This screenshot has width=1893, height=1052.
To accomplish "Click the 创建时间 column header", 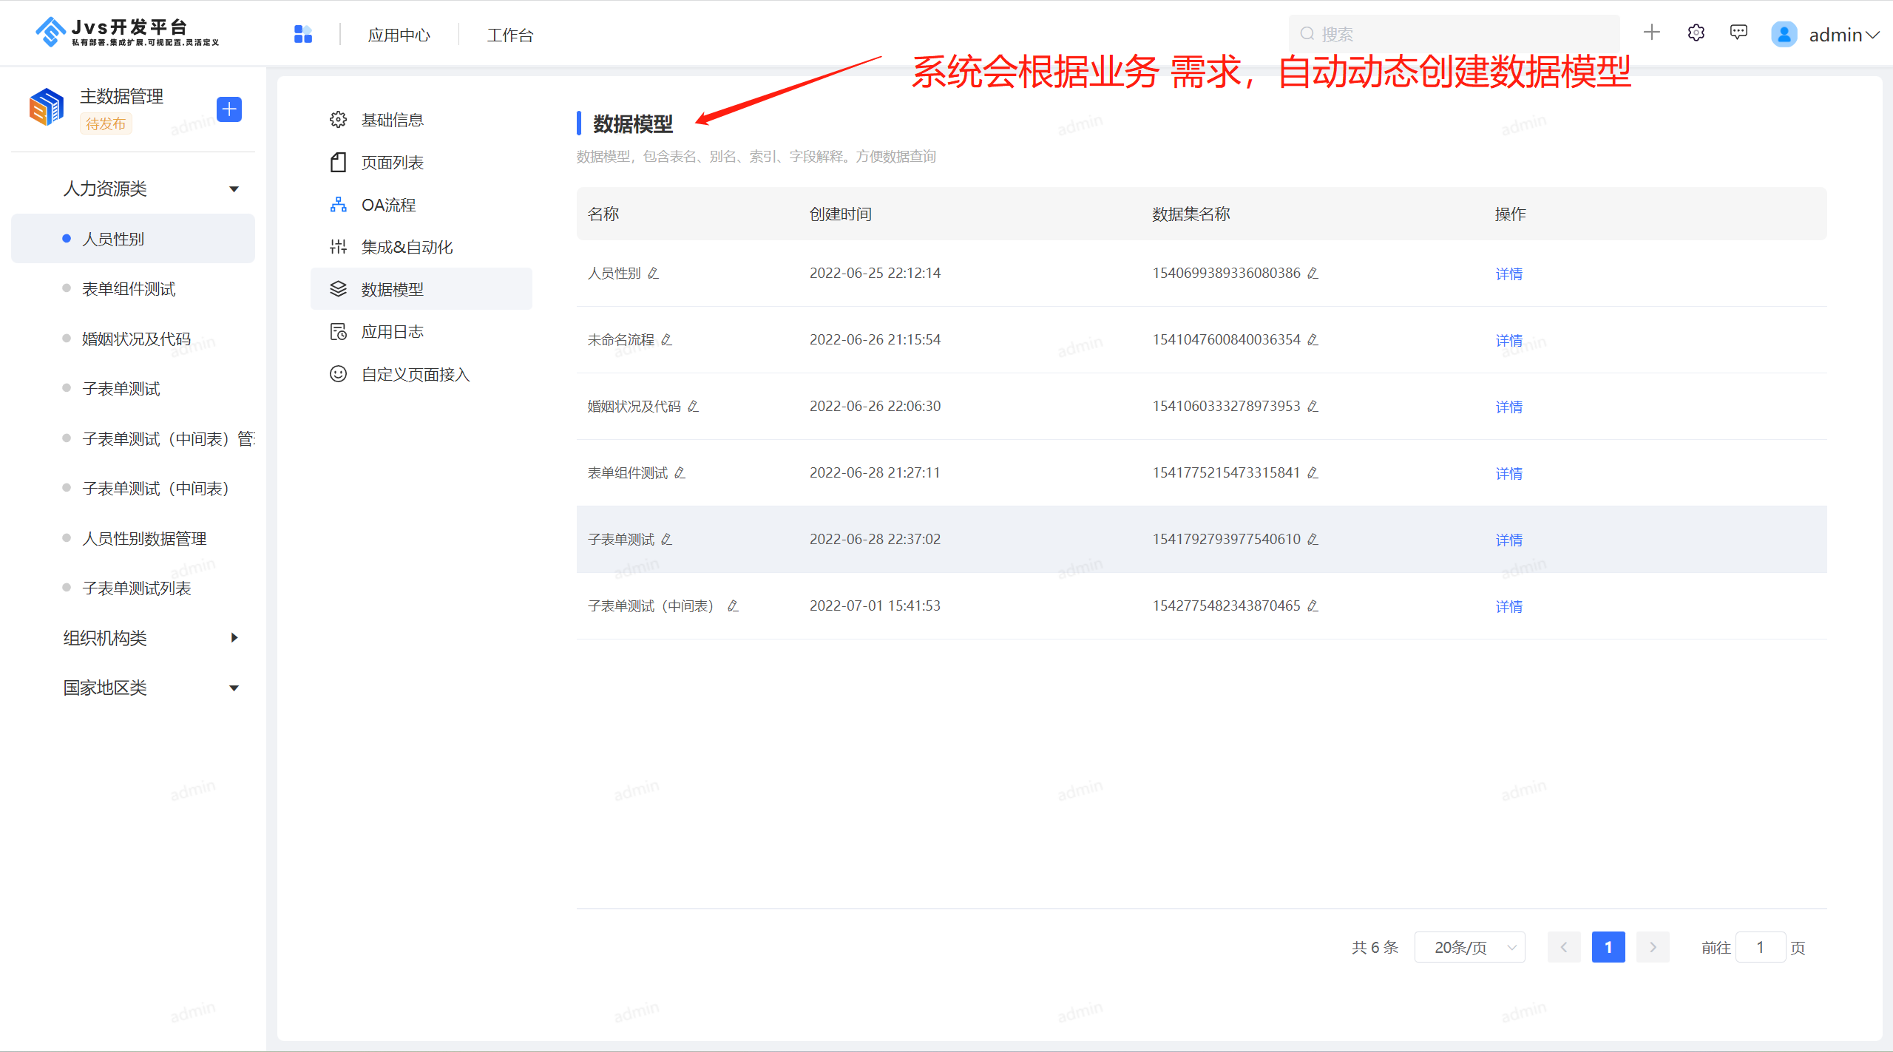I will 841,214.
